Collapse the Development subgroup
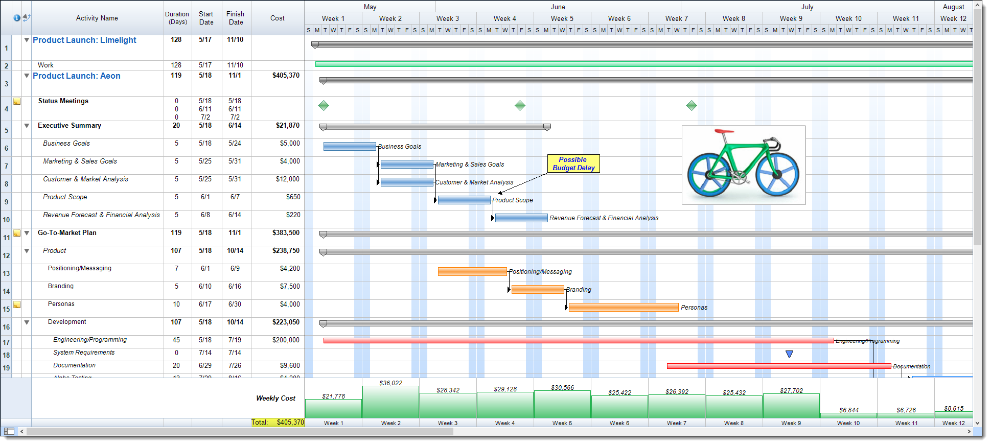The image size is (990, 444). (x=27, y=322)
